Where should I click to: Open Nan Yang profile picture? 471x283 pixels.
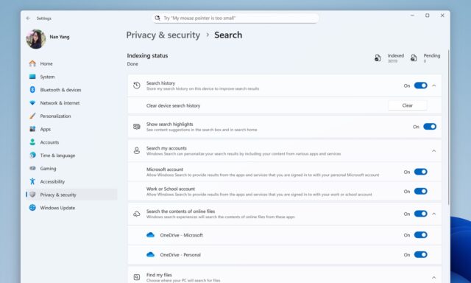[36, 39]
